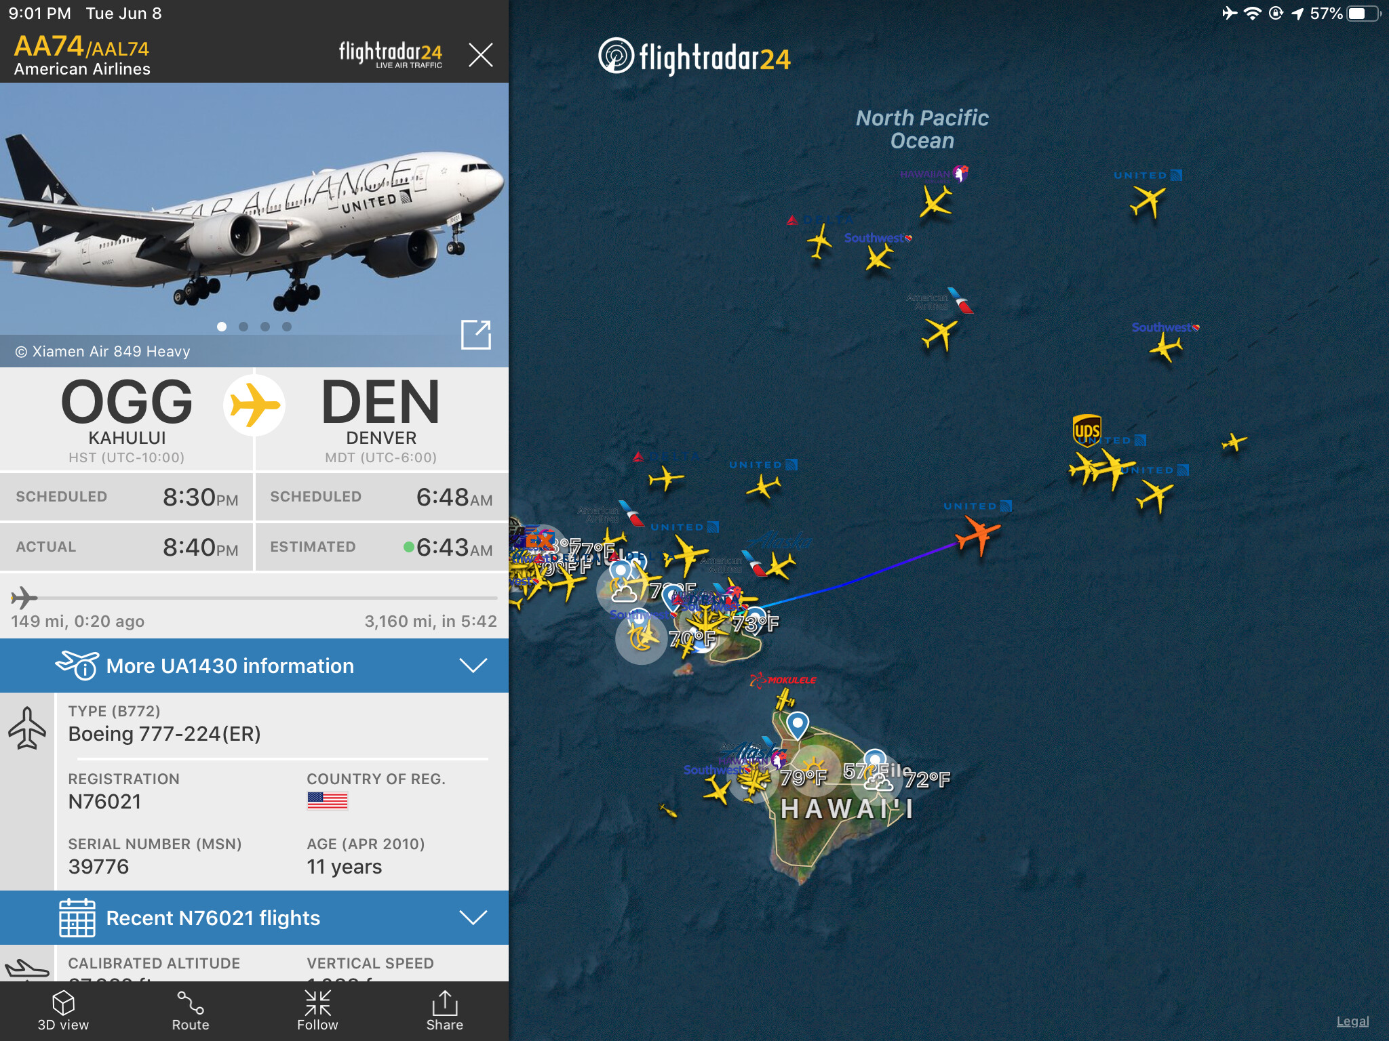Open the Legal link
1389x1041 pixels.
(1352, 1021)
